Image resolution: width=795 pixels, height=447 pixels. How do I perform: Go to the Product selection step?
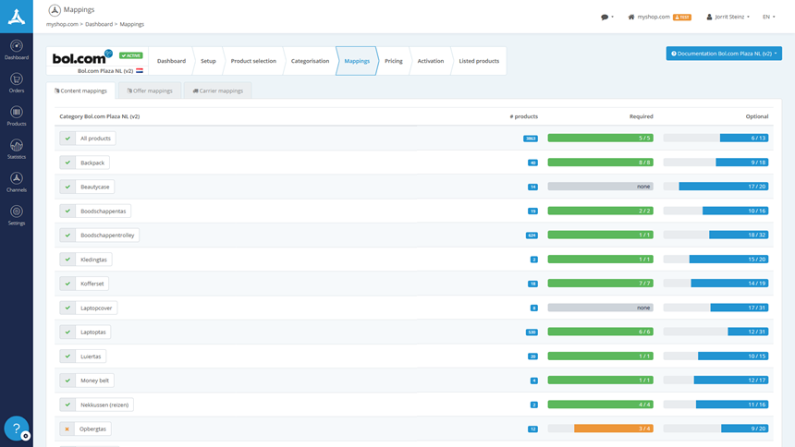[x=253, y=61]
